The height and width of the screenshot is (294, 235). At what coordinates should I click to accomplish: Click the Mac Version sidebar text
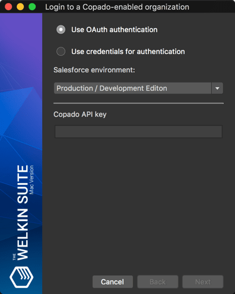pos(31,180)
